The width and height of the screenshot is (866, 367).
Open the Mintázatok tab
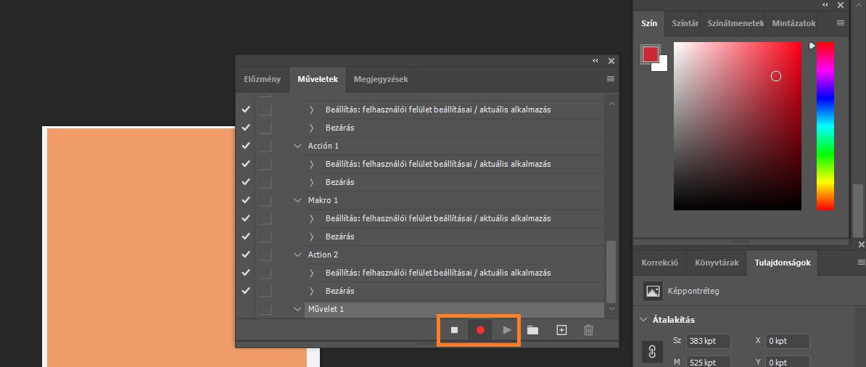793,23
